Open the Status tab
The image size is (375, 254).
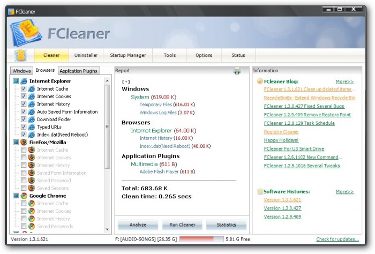[238, 55]
